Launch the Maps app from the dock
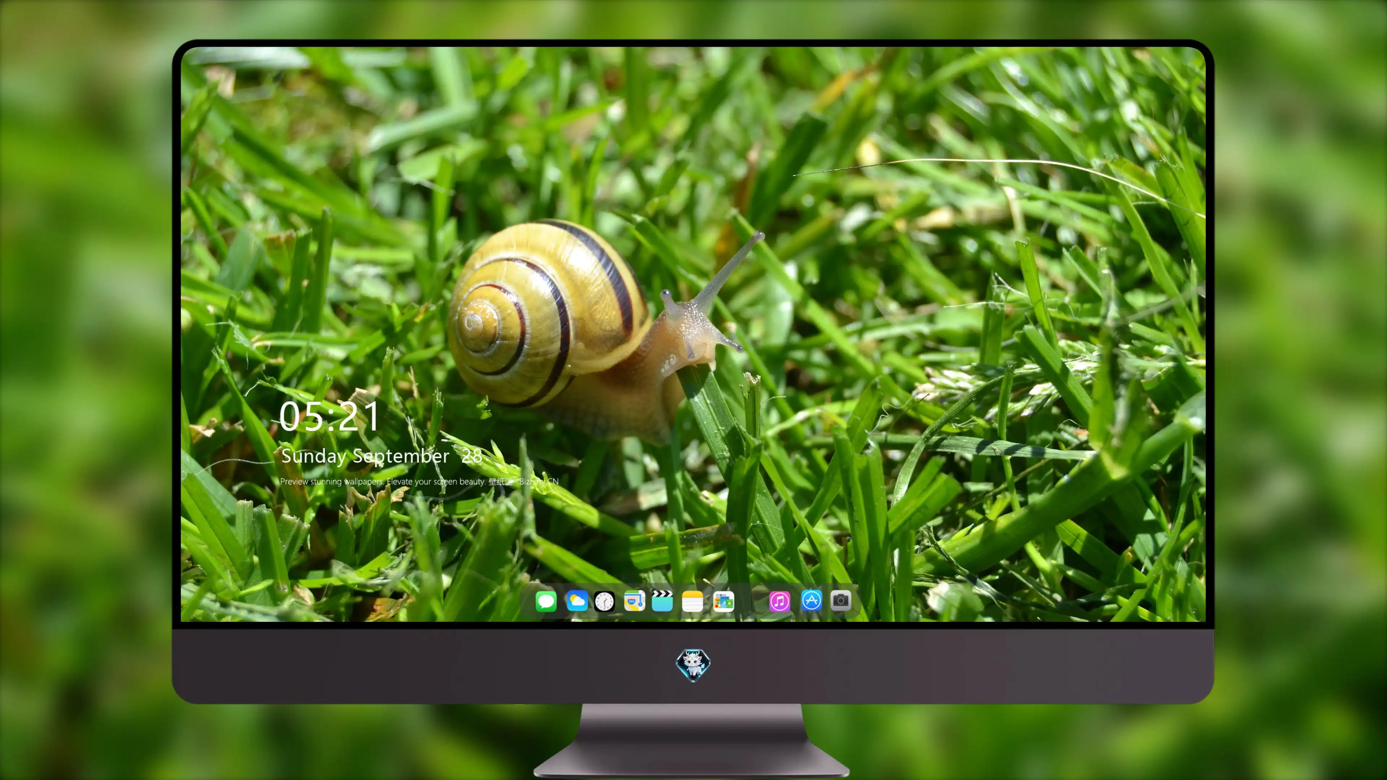Image resolution: width=1387 pixels, height=780 pixels. [x=634, y=601]
